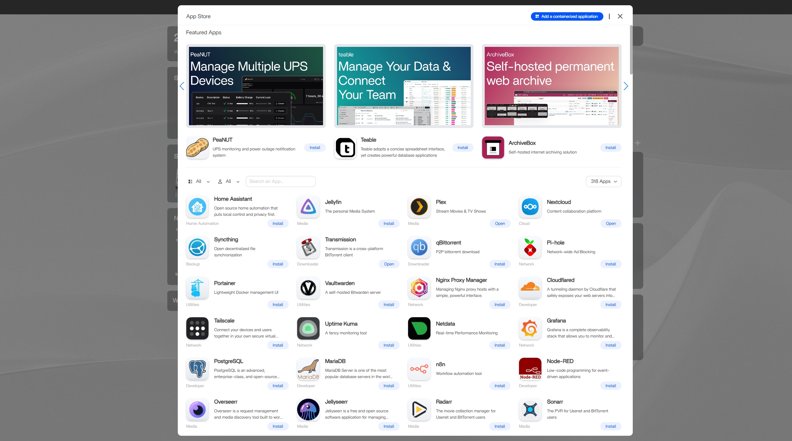
Task: Click the Netdata app icon
Action: [x=419, y=328]
